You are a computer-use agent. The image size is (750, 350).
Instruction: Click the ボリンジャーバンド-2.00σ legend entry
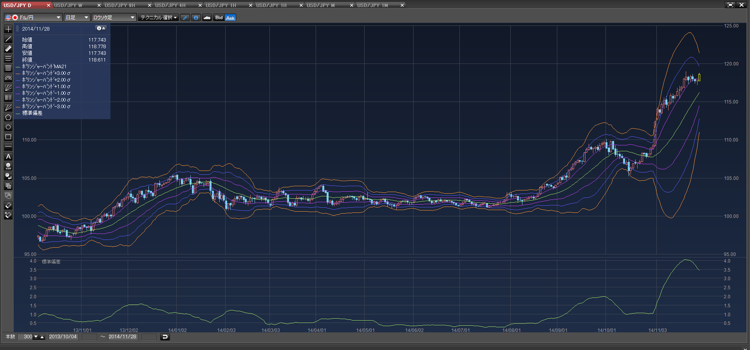(x=46, y=100)
